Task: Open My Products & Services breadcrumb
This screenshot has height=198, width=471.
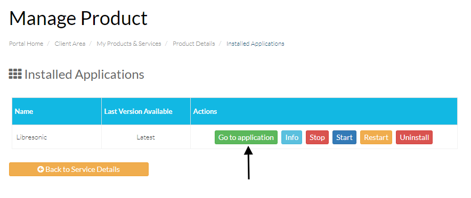Action: [x=129, y=44]
